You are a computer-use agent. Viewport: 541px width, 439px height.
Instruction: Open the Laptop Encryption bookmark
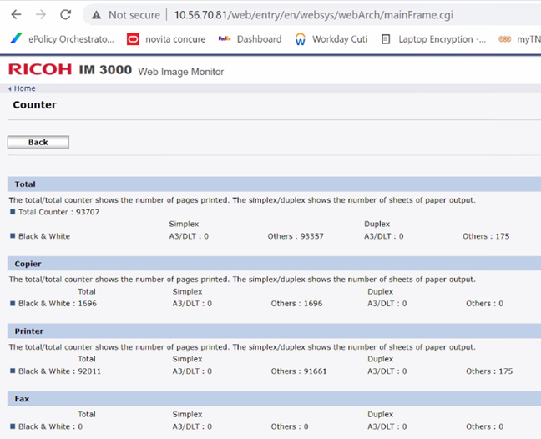(x=433, y=39)
